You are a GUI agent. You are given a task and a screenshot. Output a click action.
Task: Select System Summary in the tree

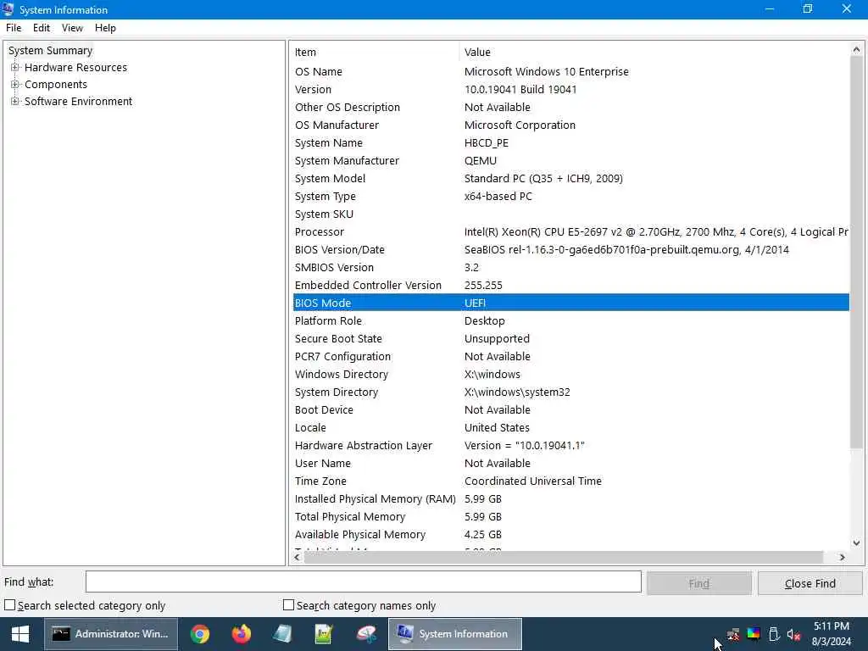click(x=50, y=50)
